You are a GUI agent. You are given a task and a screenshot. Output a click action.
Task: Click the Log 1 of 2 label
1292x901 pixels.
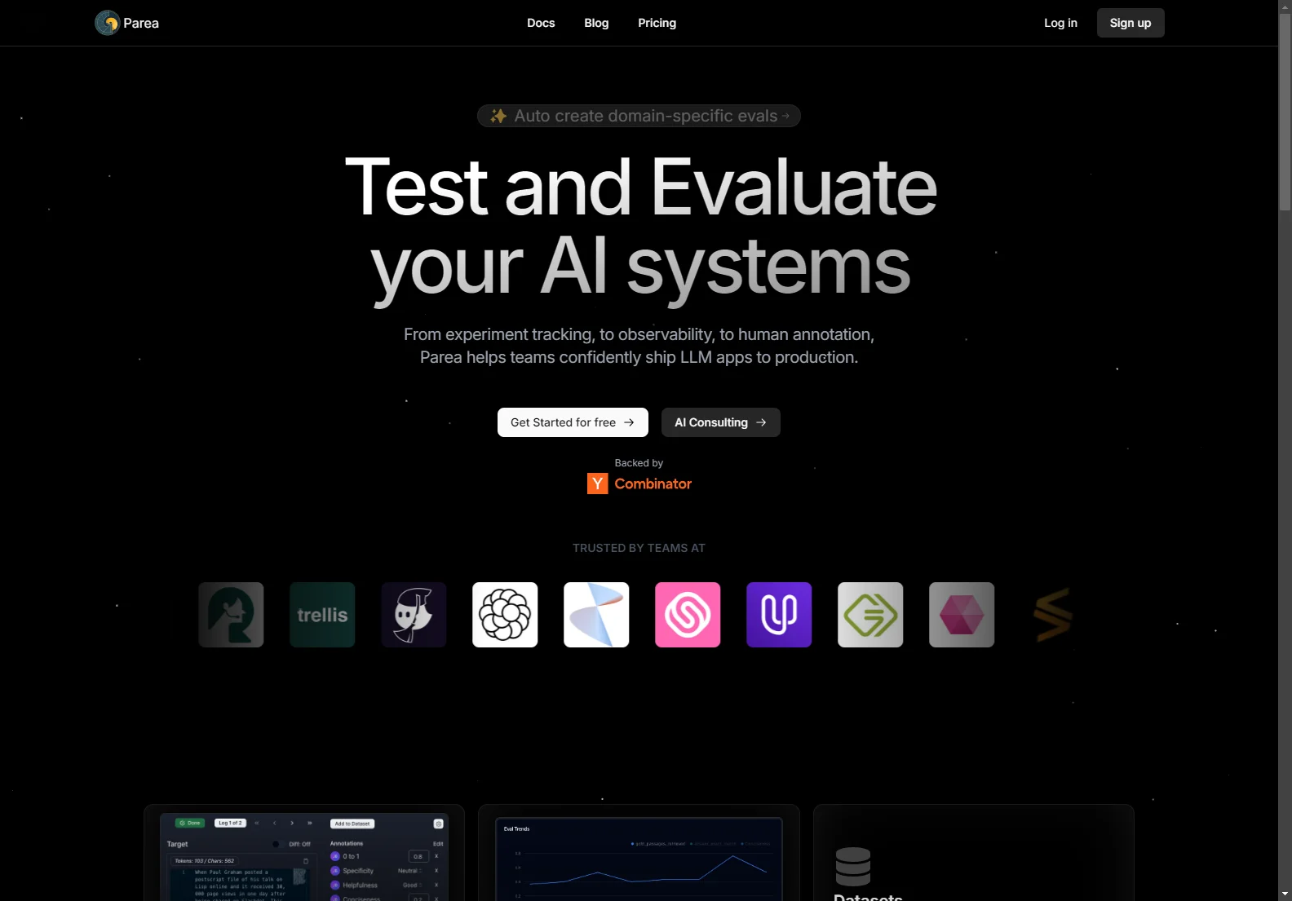tap(230, 823)
